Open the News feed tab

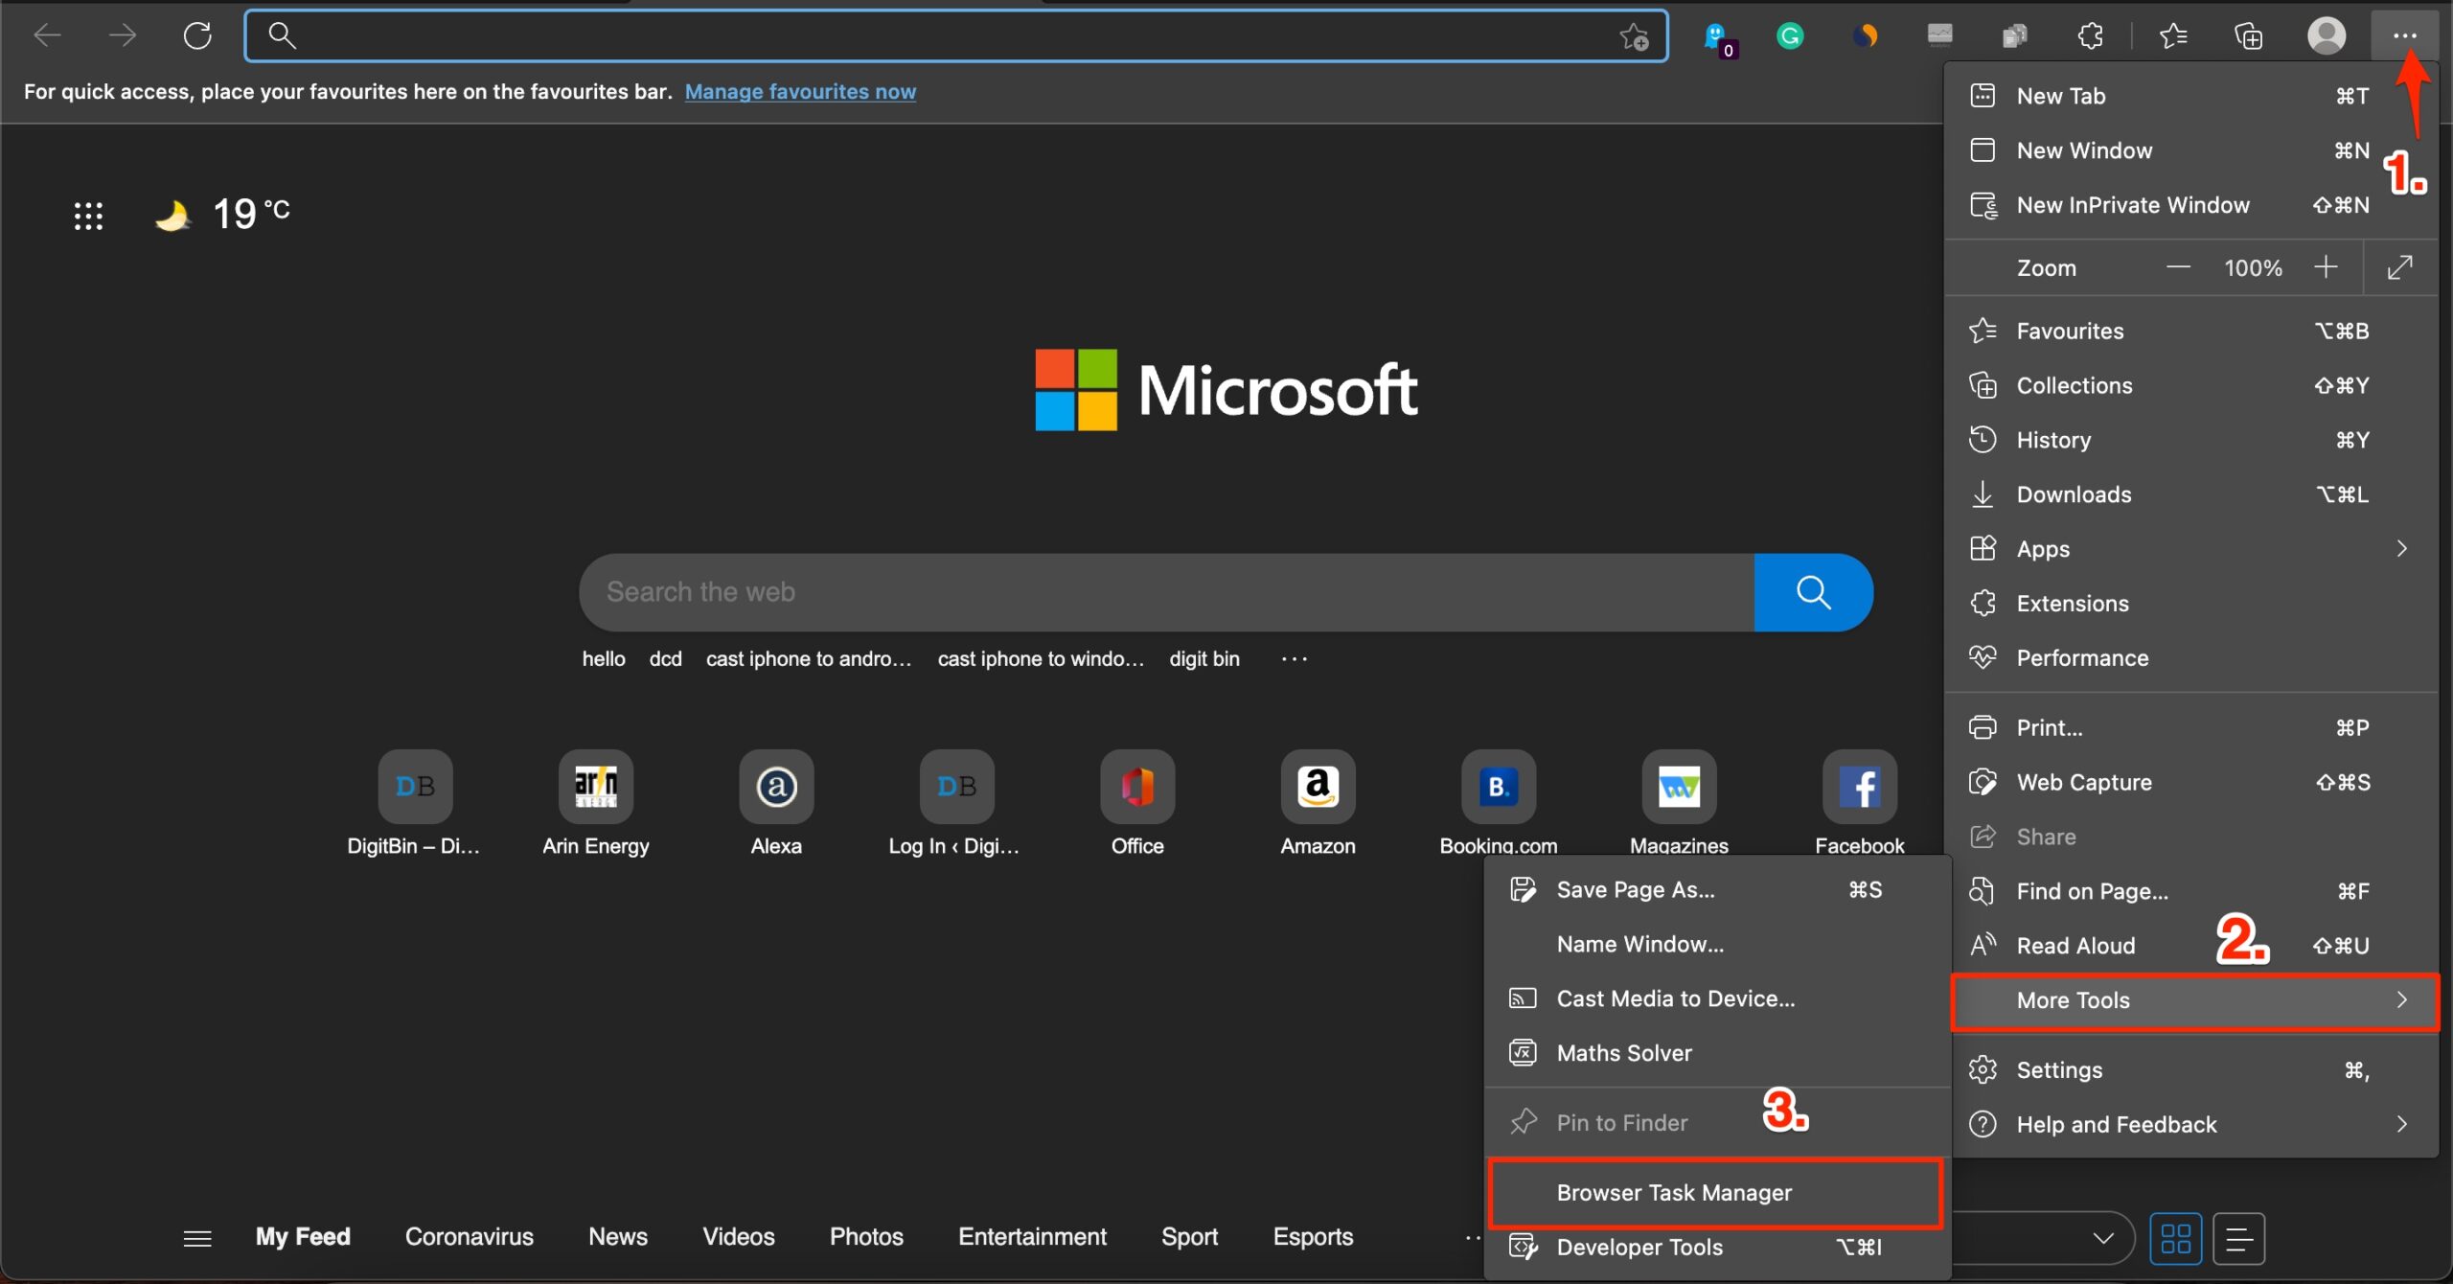click(x=618, y=1237)
